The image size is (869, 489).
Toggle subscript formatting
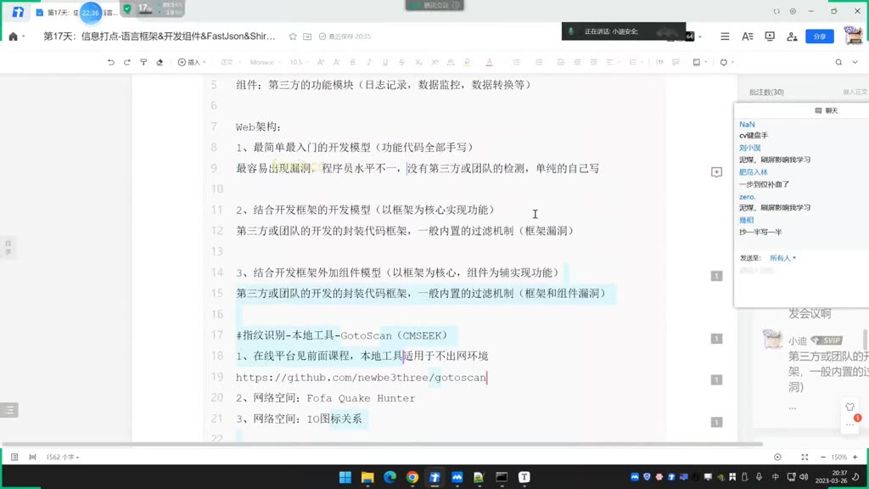click(x=418, y=62)
